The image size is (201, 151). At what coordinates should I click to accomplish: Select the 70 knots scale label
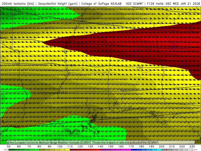coord(29,146)
